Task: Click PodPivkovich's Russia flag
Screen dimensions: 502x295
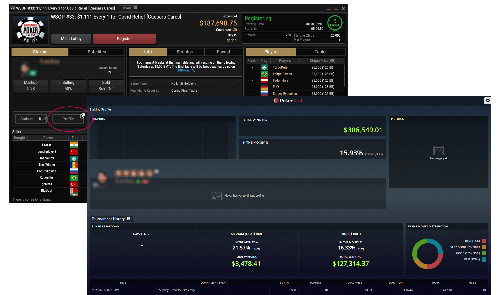Action: pyautogui.click(x=74, y=171)
